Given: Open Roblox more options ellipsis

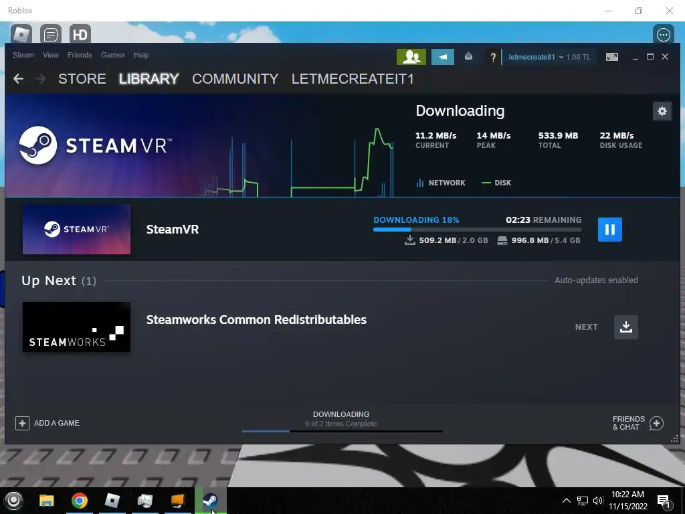Looking at the screenshot, I should pyautogui.click(x=664, y=35).
